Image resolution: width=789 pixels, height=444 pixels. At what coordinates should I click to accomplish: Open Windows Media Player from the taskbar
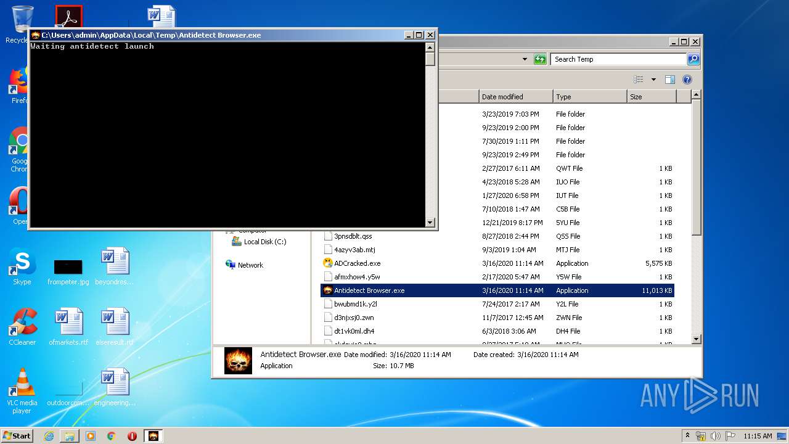click(x=91, y=436)
